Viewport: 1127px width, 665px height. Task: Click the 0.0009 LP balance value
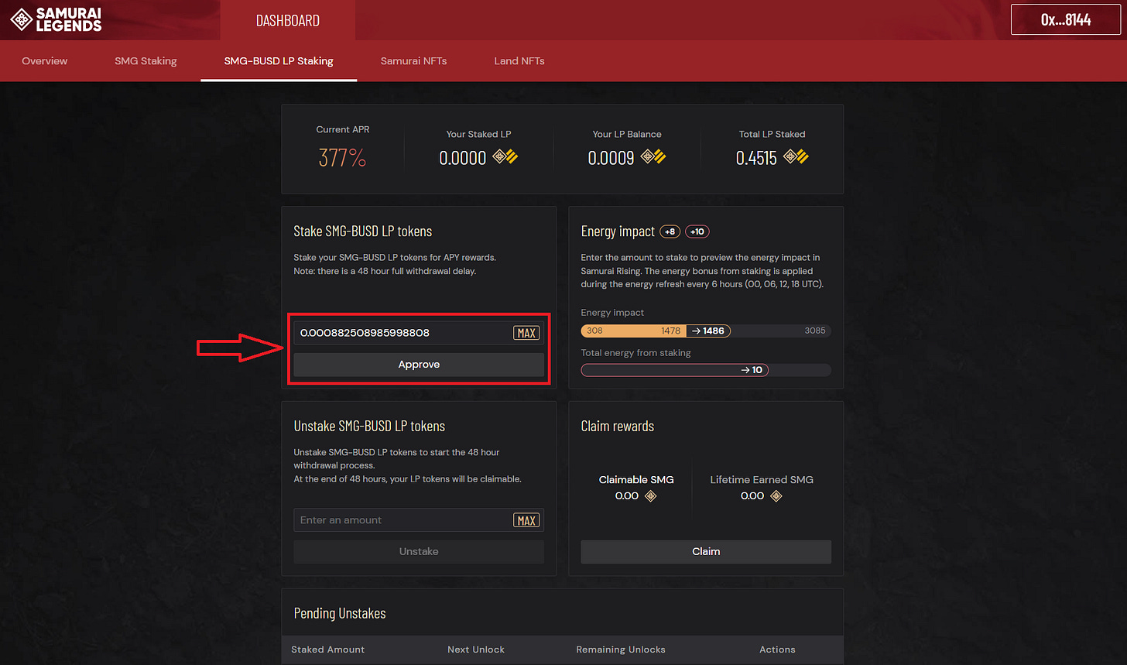tap(611, 158)
